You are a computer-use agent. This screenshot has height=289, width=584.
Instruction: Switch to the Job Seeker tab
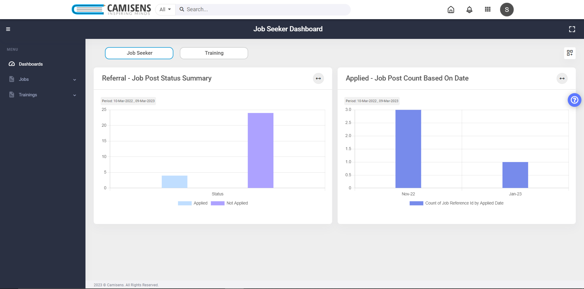(x=139, y=53)
